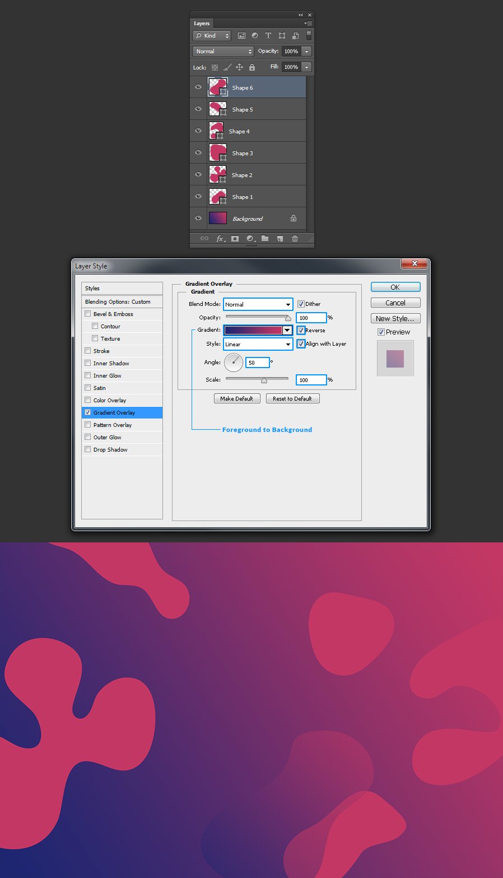The width and height of the screenshot is (503, 878).
Task: Select Styles in Layer Style list
Action: click(x=122, y=288)
